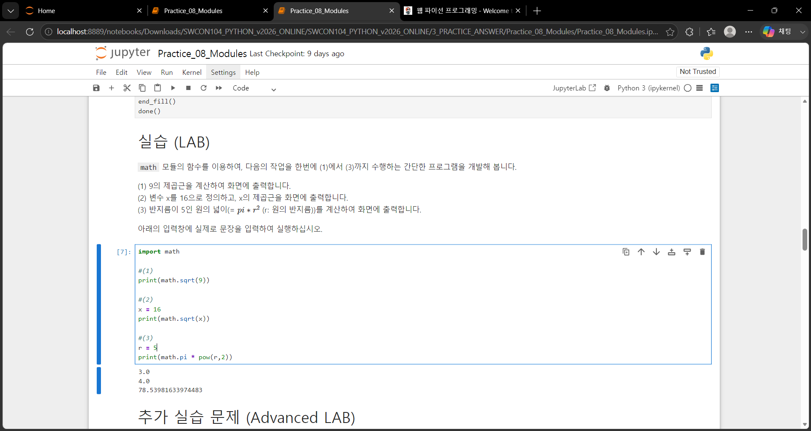Copy the selected cell in toolbar
811x431 pixels.
click(142, 88)
